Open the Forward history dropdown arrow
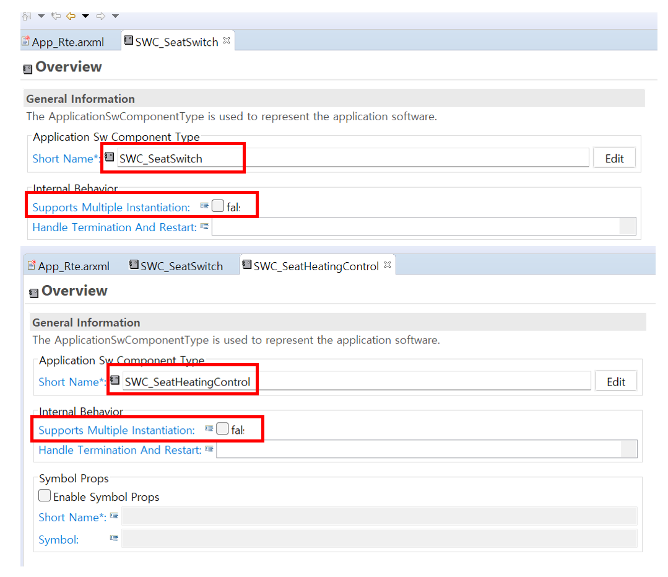 tap(115, 15)
